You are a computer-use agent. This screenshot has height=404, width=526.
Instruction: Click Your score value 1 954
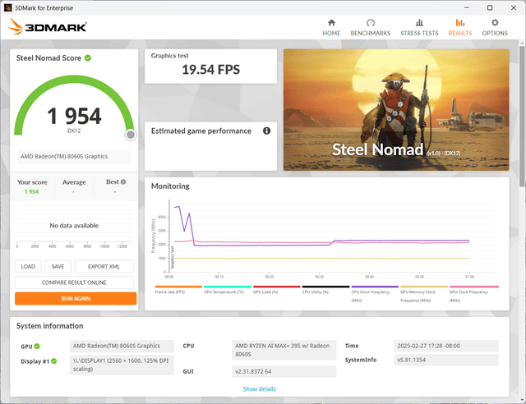[31, 191]
